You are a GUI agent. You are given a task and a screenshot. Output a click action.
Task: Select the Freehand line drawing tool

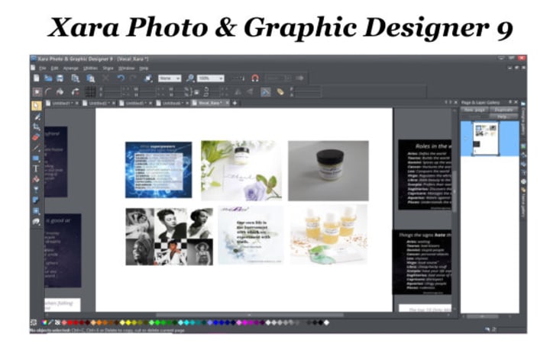tap(37, 148)
